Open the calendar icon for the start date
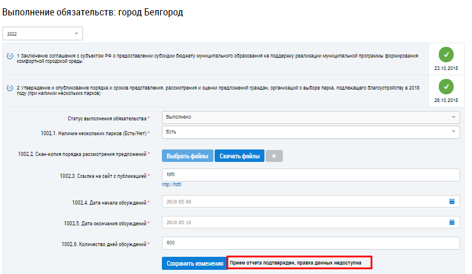This screenshot has width=472, height=274. 452,201
